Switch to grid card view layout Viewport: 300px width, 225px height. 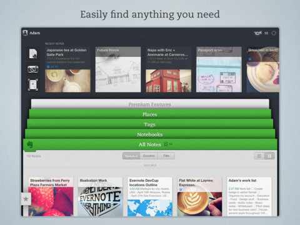pos(269,156)
